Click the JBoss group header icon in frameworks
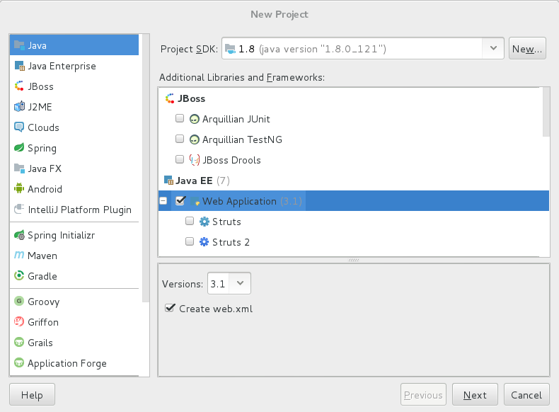Image resolution: width=559 pixels, height=412 pixels. click(x=170, y=98)
